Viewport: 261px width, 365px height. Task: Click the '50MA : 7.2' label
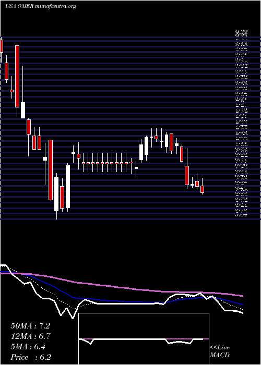tap(30, 326)
